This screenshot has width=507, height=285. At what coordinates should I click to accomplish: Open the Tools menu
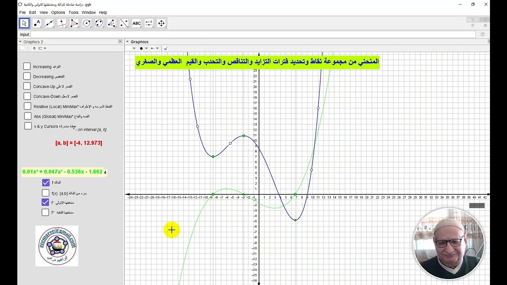[x=73, y=13]
